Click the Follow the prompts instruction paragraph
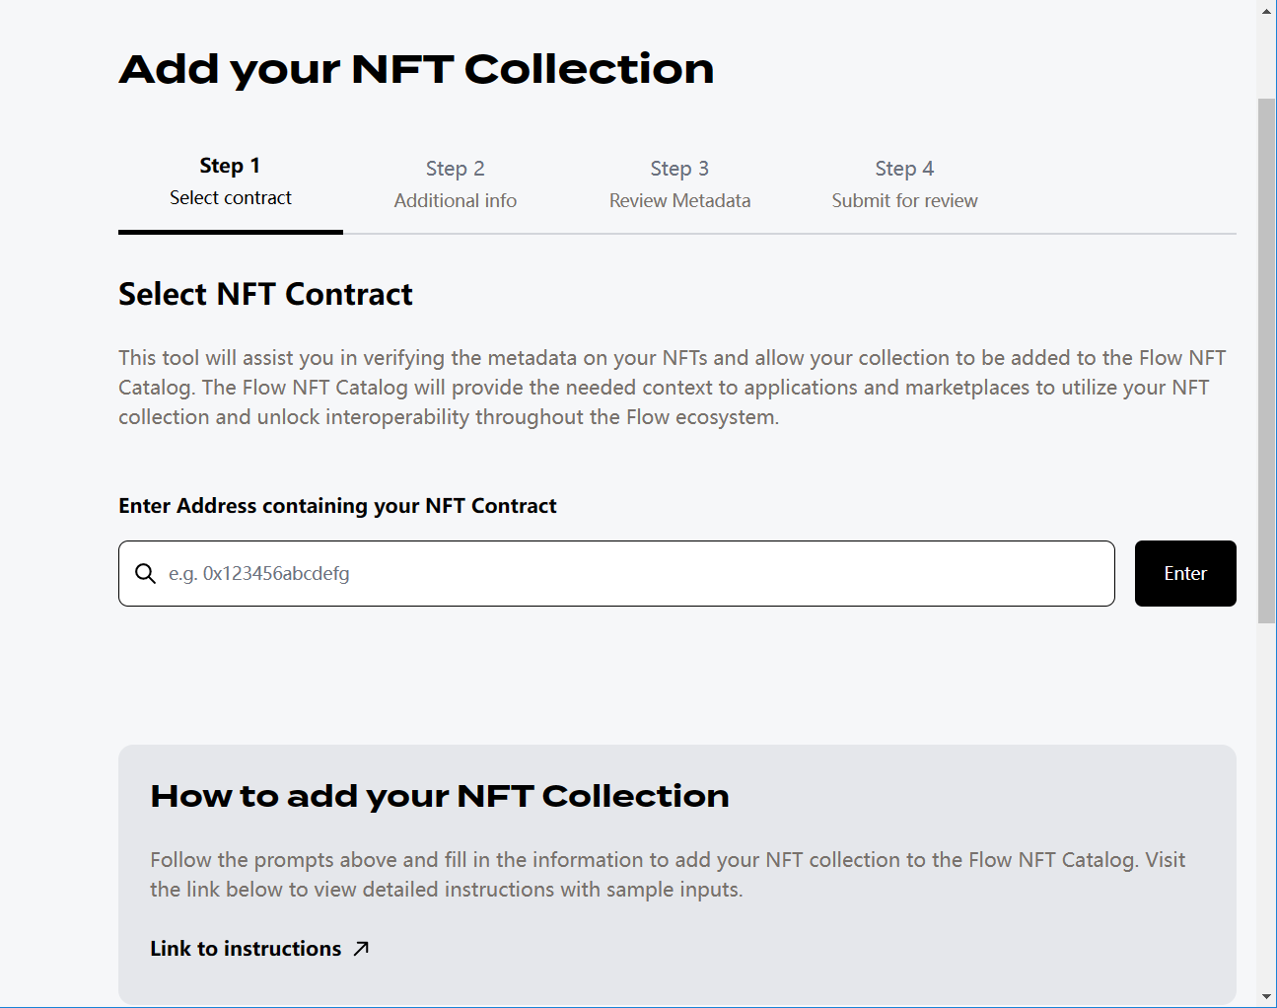This screenshot has width=1277, height=1008. point(667,875)
